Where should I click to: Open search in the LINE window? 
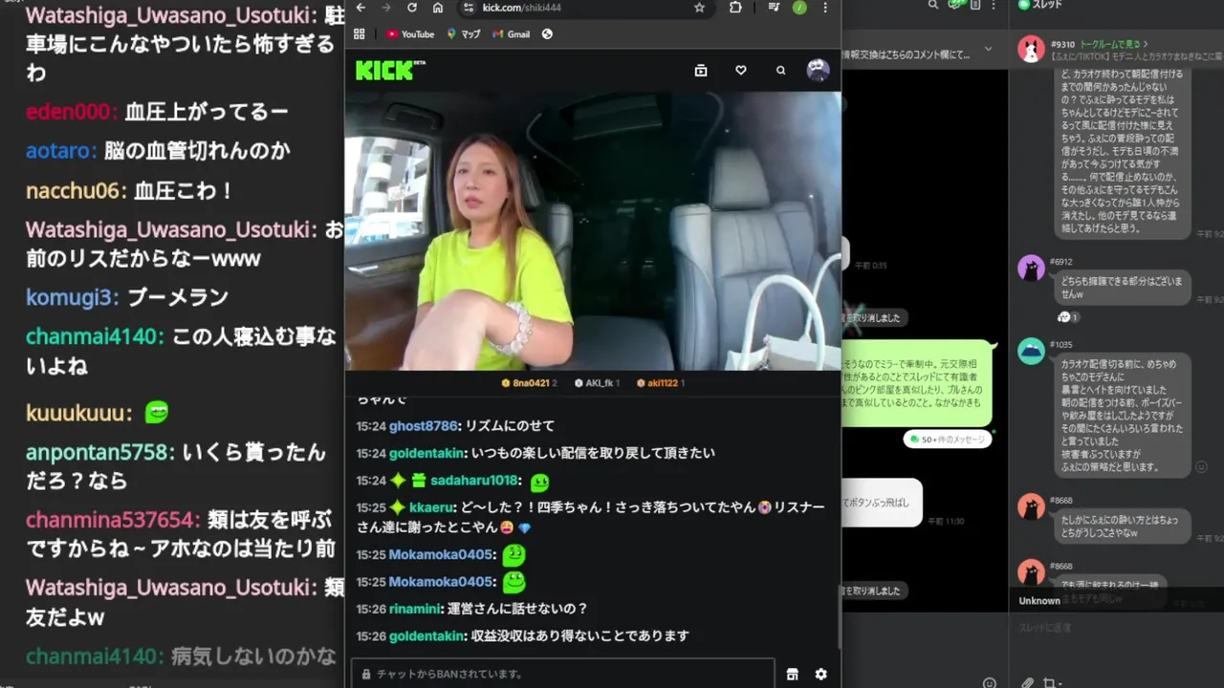933,6
